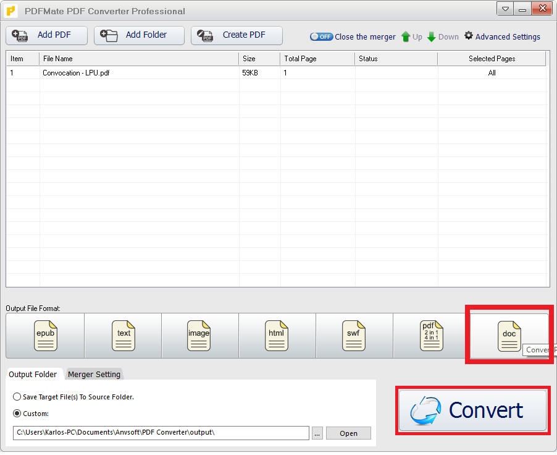Minimize the PDFMate window
Screen dimensions: 557x455
point(522,9)
